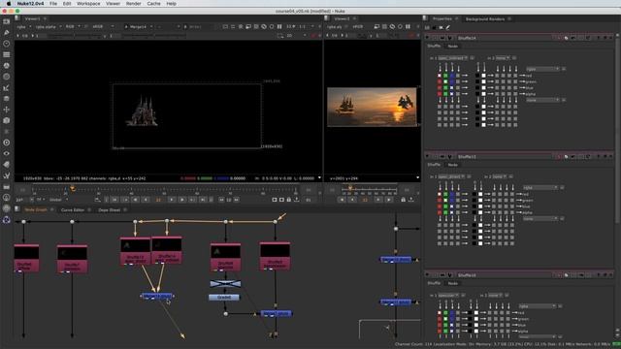Image resolution: width=621 pixels, height=349 pixels.
Task: Select the Grade node in the Node Graph
Action: tap(224, 298)
